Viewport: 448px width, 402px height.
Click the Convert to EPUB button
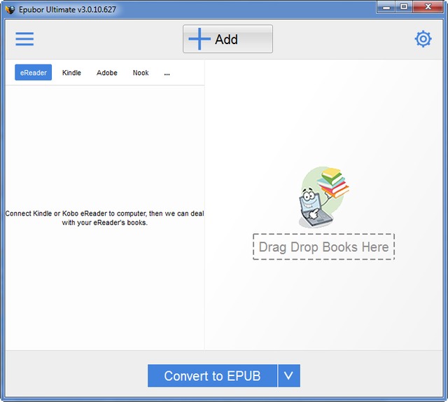click(212, 376)
